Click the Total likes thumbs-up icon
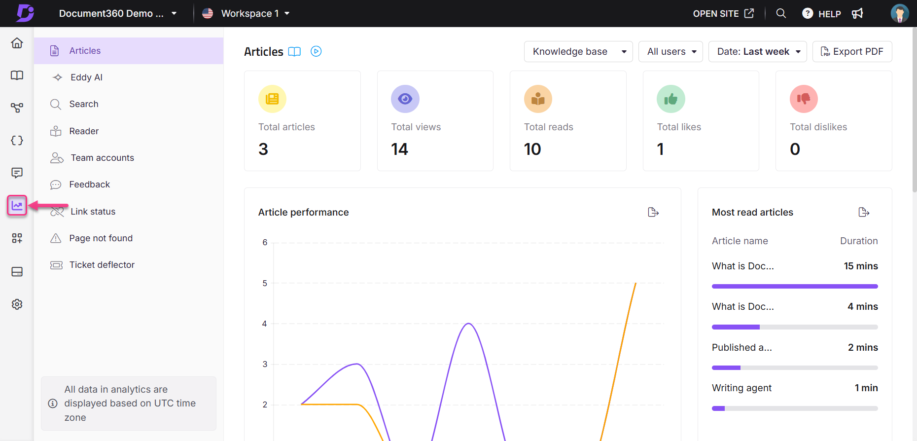Image resolution: width=917 pixels, height=441 pixels. pos(671,99)
